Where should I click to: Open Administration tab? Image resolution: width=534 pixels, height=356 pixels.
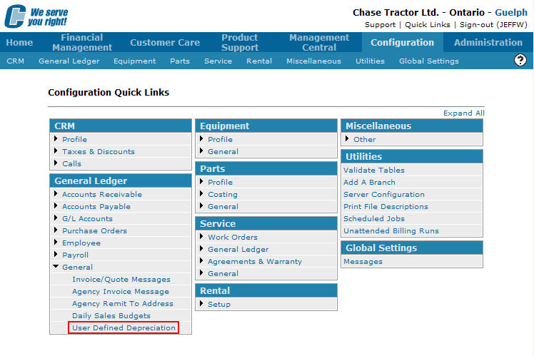coord(488,42)
